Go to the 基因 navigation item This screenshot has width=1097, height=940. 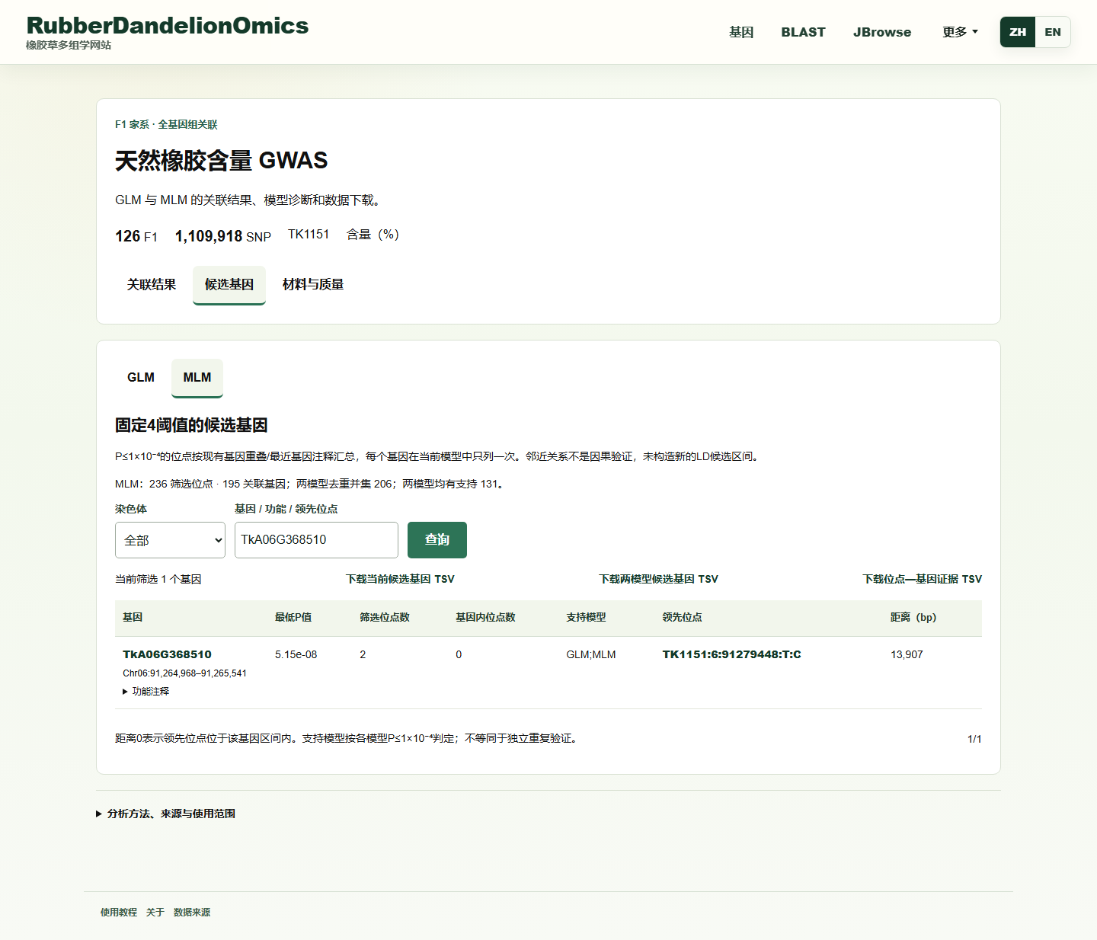point(741,32)
